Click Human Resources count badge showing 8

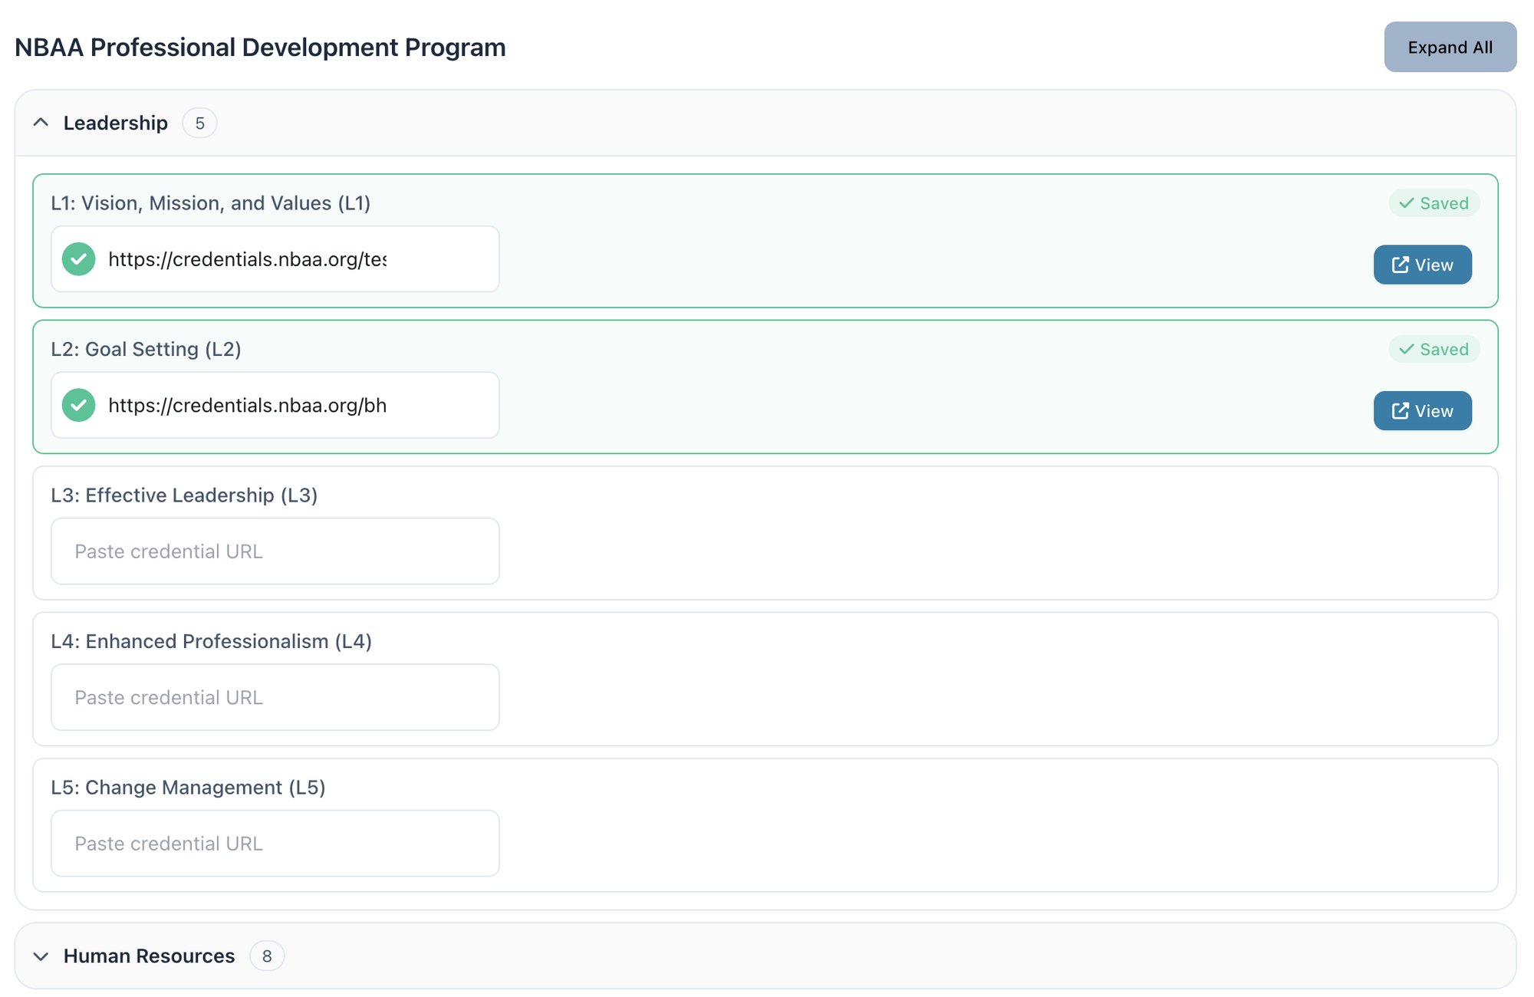(267, 956)
